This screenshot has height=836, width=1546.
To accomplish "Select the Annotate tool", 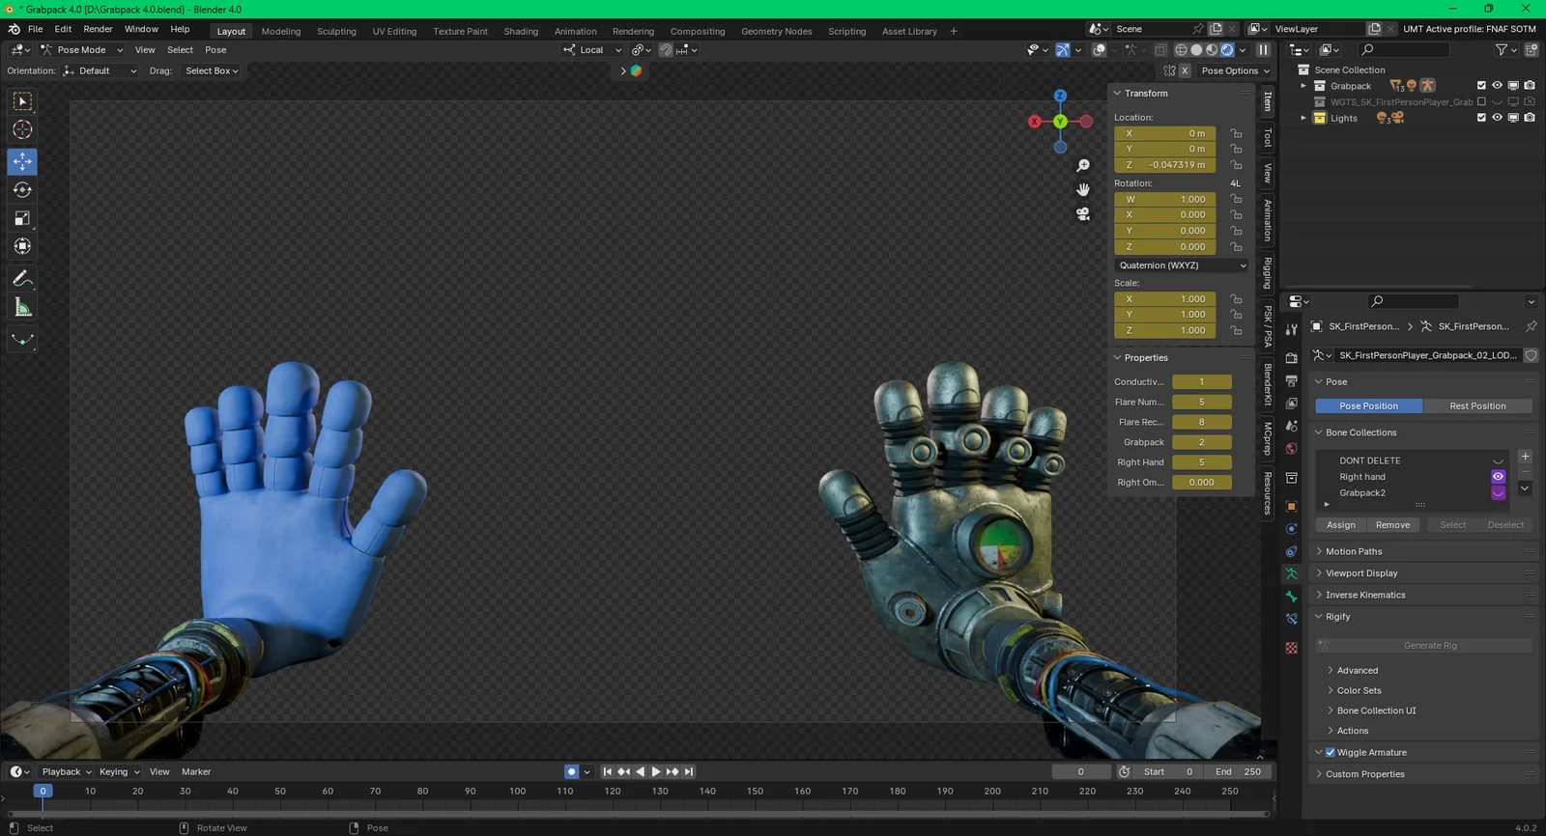I will (x=22, y=279).
